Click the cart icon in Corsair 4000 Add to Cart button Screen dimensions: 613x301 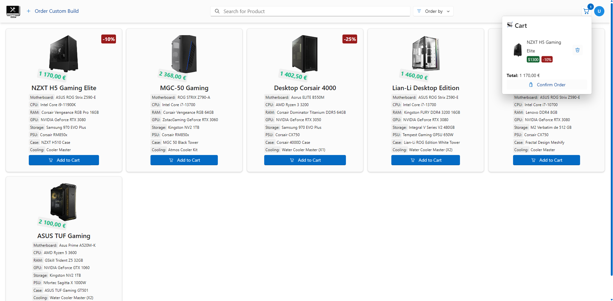click(x=292, y=160)
